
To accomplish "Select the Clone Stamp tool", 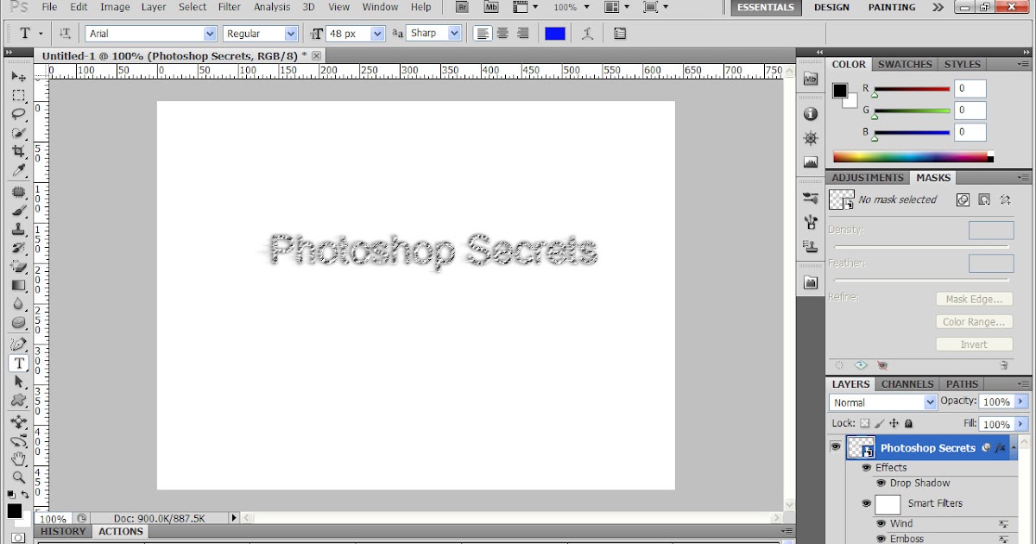I will pos(18,230).
